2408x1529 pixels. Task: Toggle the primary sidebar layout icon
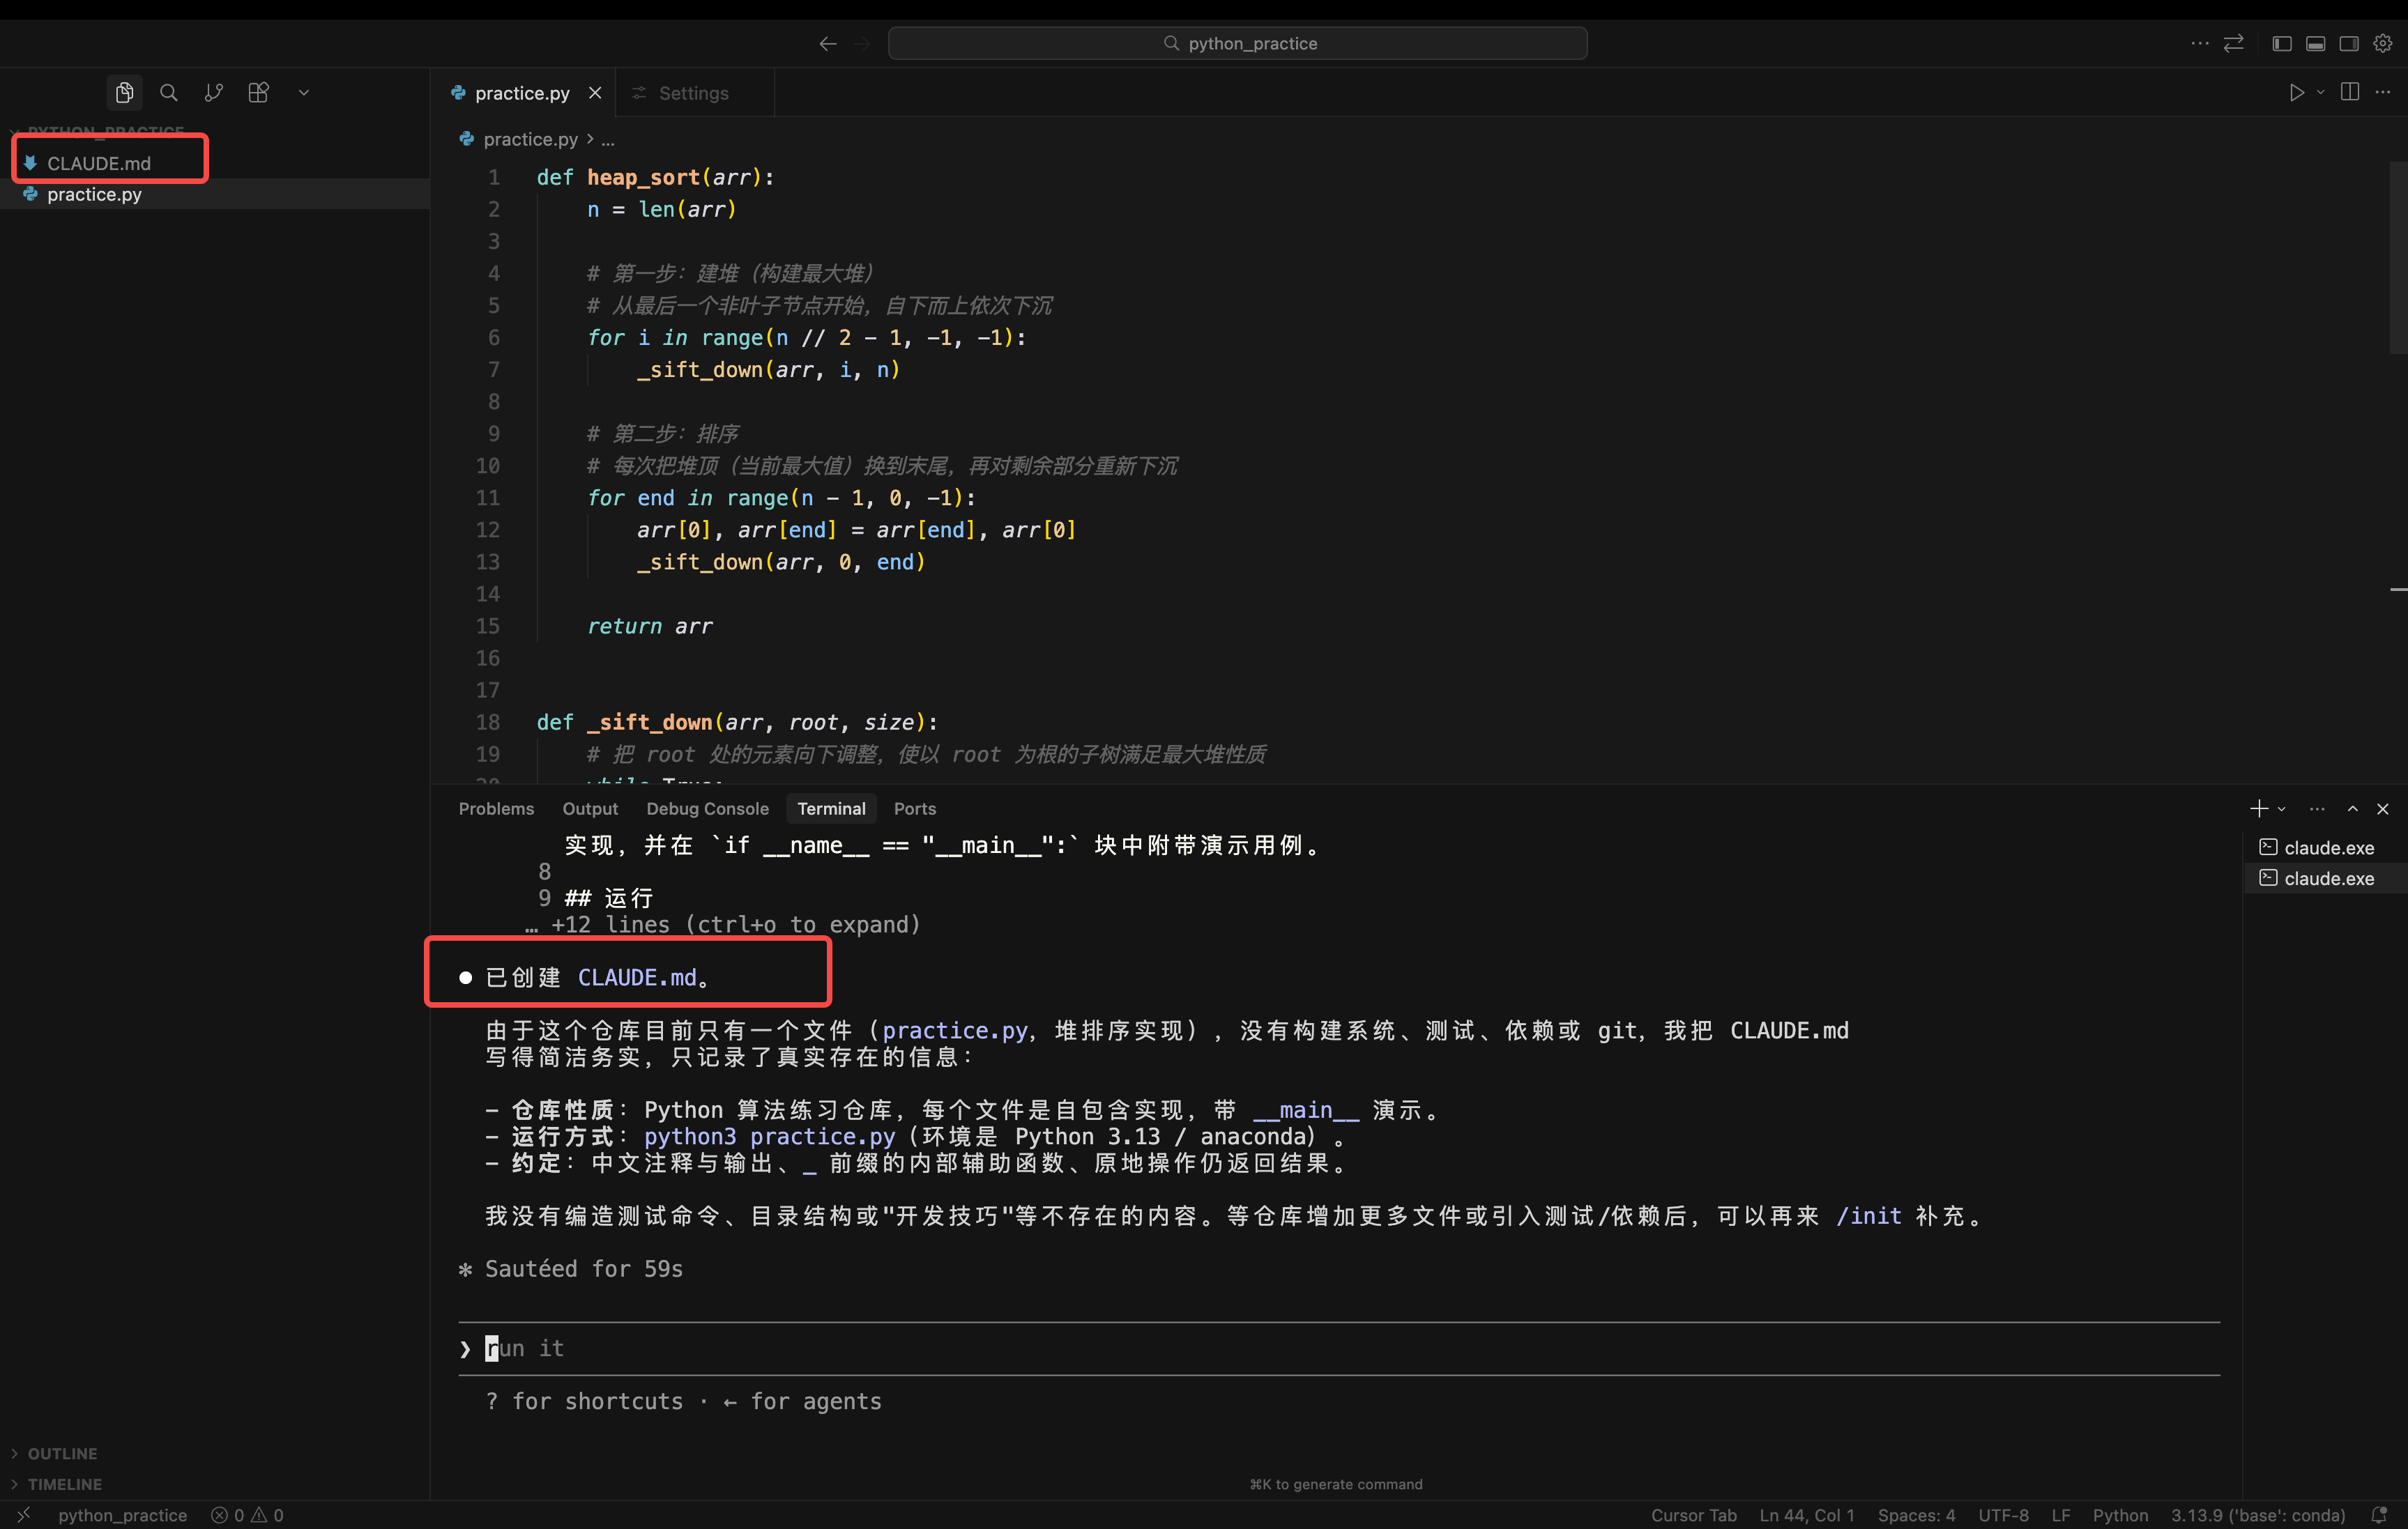tap(2281, 44)
